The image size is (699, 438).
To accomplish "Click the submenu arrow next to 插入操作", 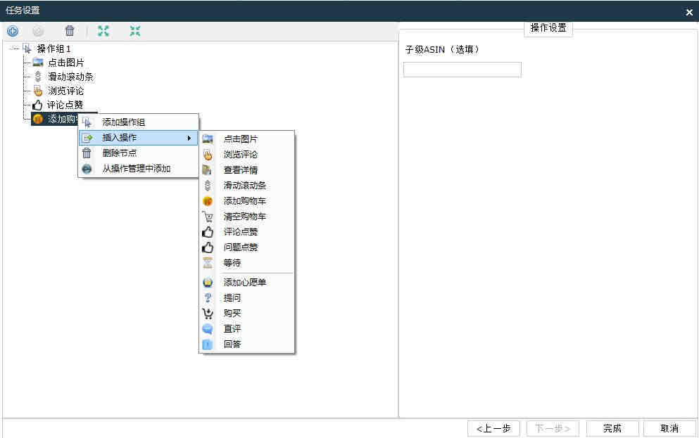I will coord(189,138).
